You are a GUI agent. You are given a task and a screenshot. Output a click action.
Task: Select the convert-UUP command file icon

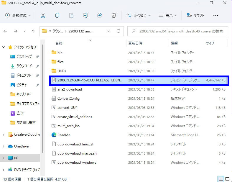pos(54,108)
